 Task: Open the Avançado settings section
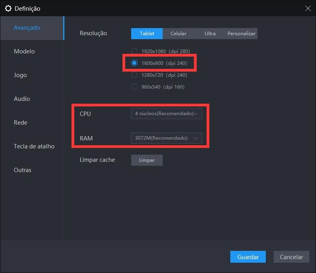tap(27, 28)
